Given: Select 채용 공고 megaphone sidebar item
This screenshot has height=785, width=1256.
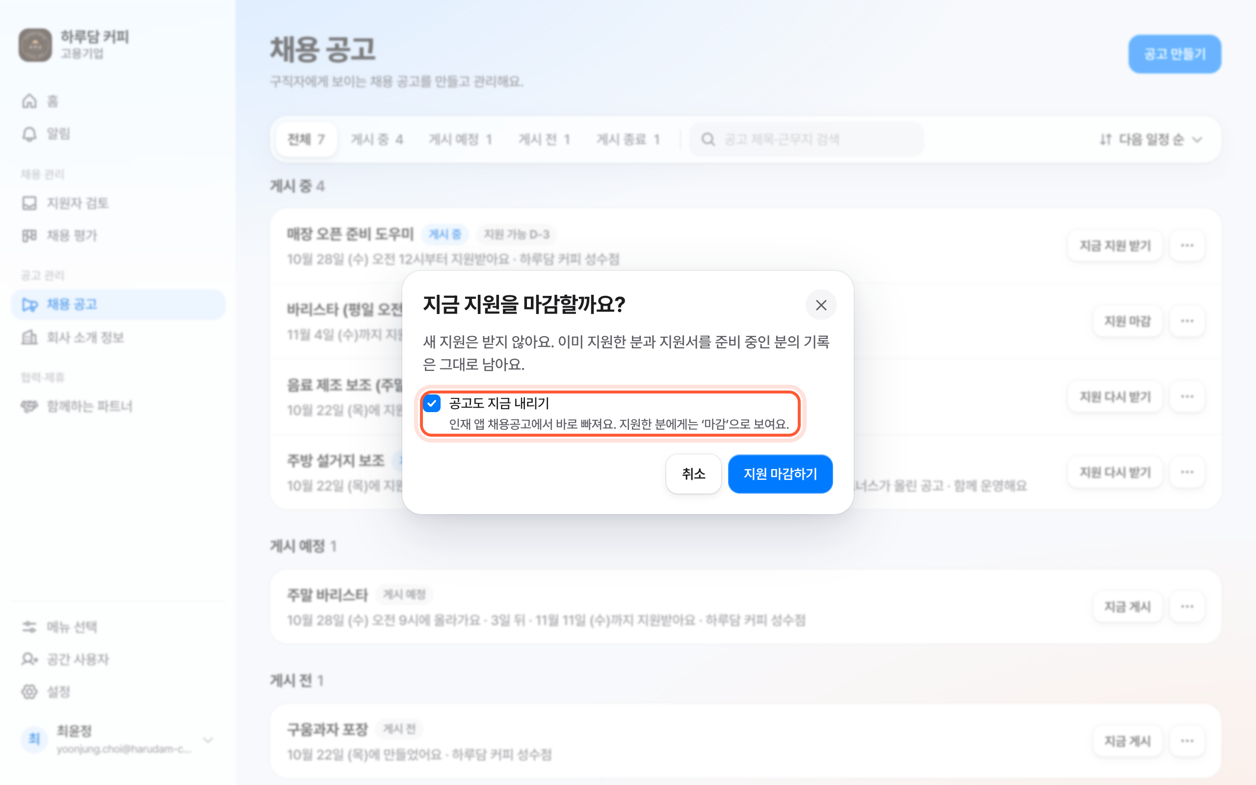Looking at the screenshot, I should click(x=117, y=304).
